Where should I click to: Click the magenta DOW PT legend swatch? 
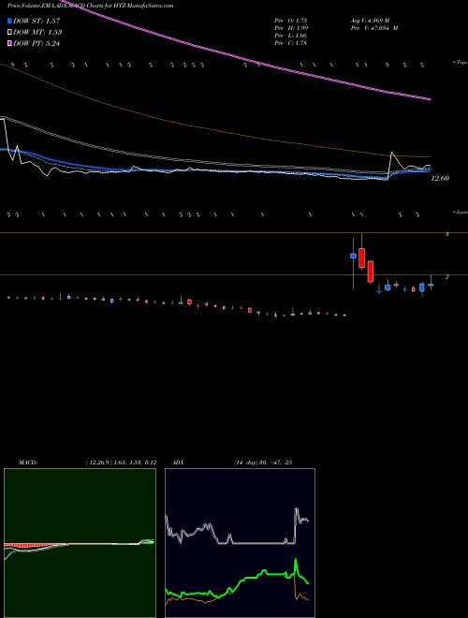pyautogui.click(x=9, y=44)
